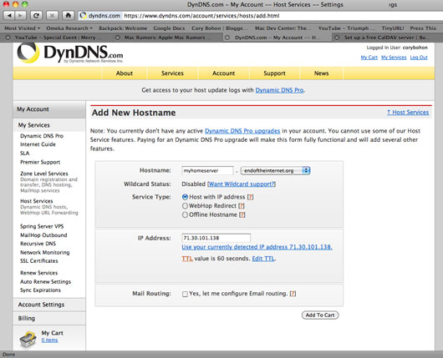Click the Dynamic DNS Pro banner link
The image size is (443, 358).
(279, 90)
